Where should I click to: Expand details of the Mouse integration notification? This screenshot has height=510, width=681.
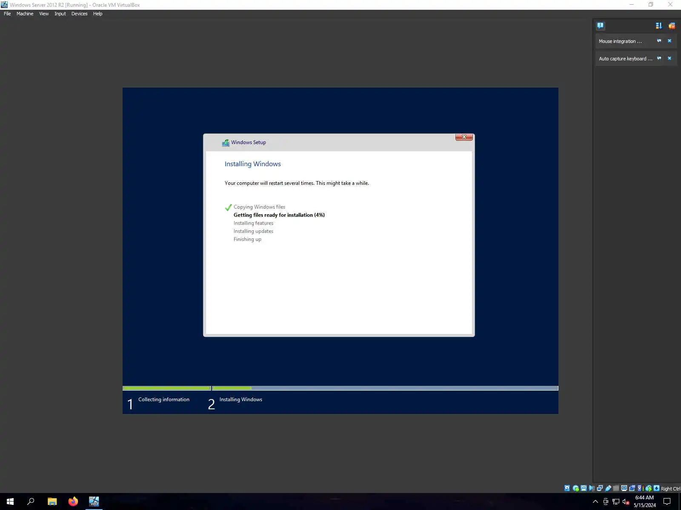click(x=659, y=41)
